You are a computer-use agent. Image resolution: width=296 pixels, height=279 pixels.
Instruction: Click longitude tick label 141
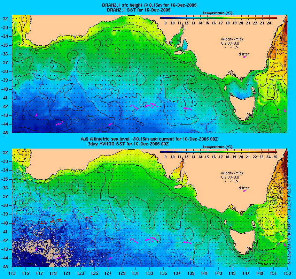click(x=205, y=273)
